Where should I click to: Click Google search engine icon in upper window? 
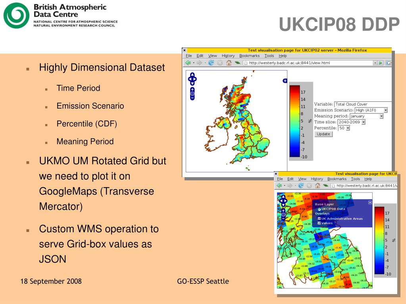tap(388, 63)
